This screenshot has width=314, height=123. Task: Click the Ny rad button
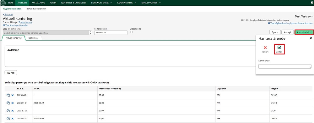(11, 73)
